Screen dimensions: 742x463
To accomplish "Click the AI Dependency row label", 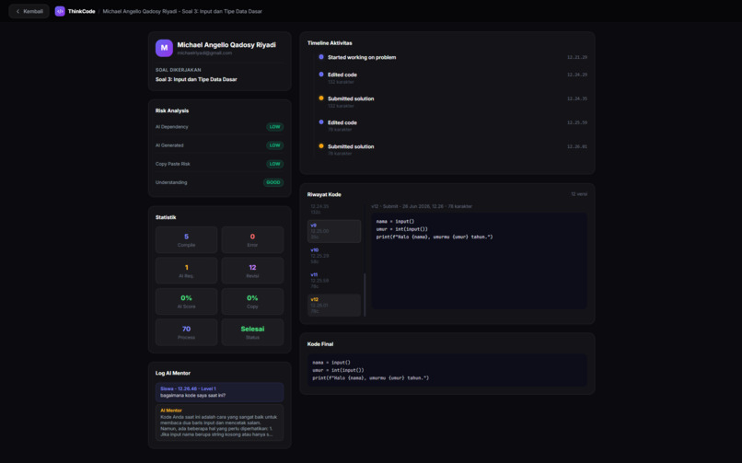I will click(172, 127).
